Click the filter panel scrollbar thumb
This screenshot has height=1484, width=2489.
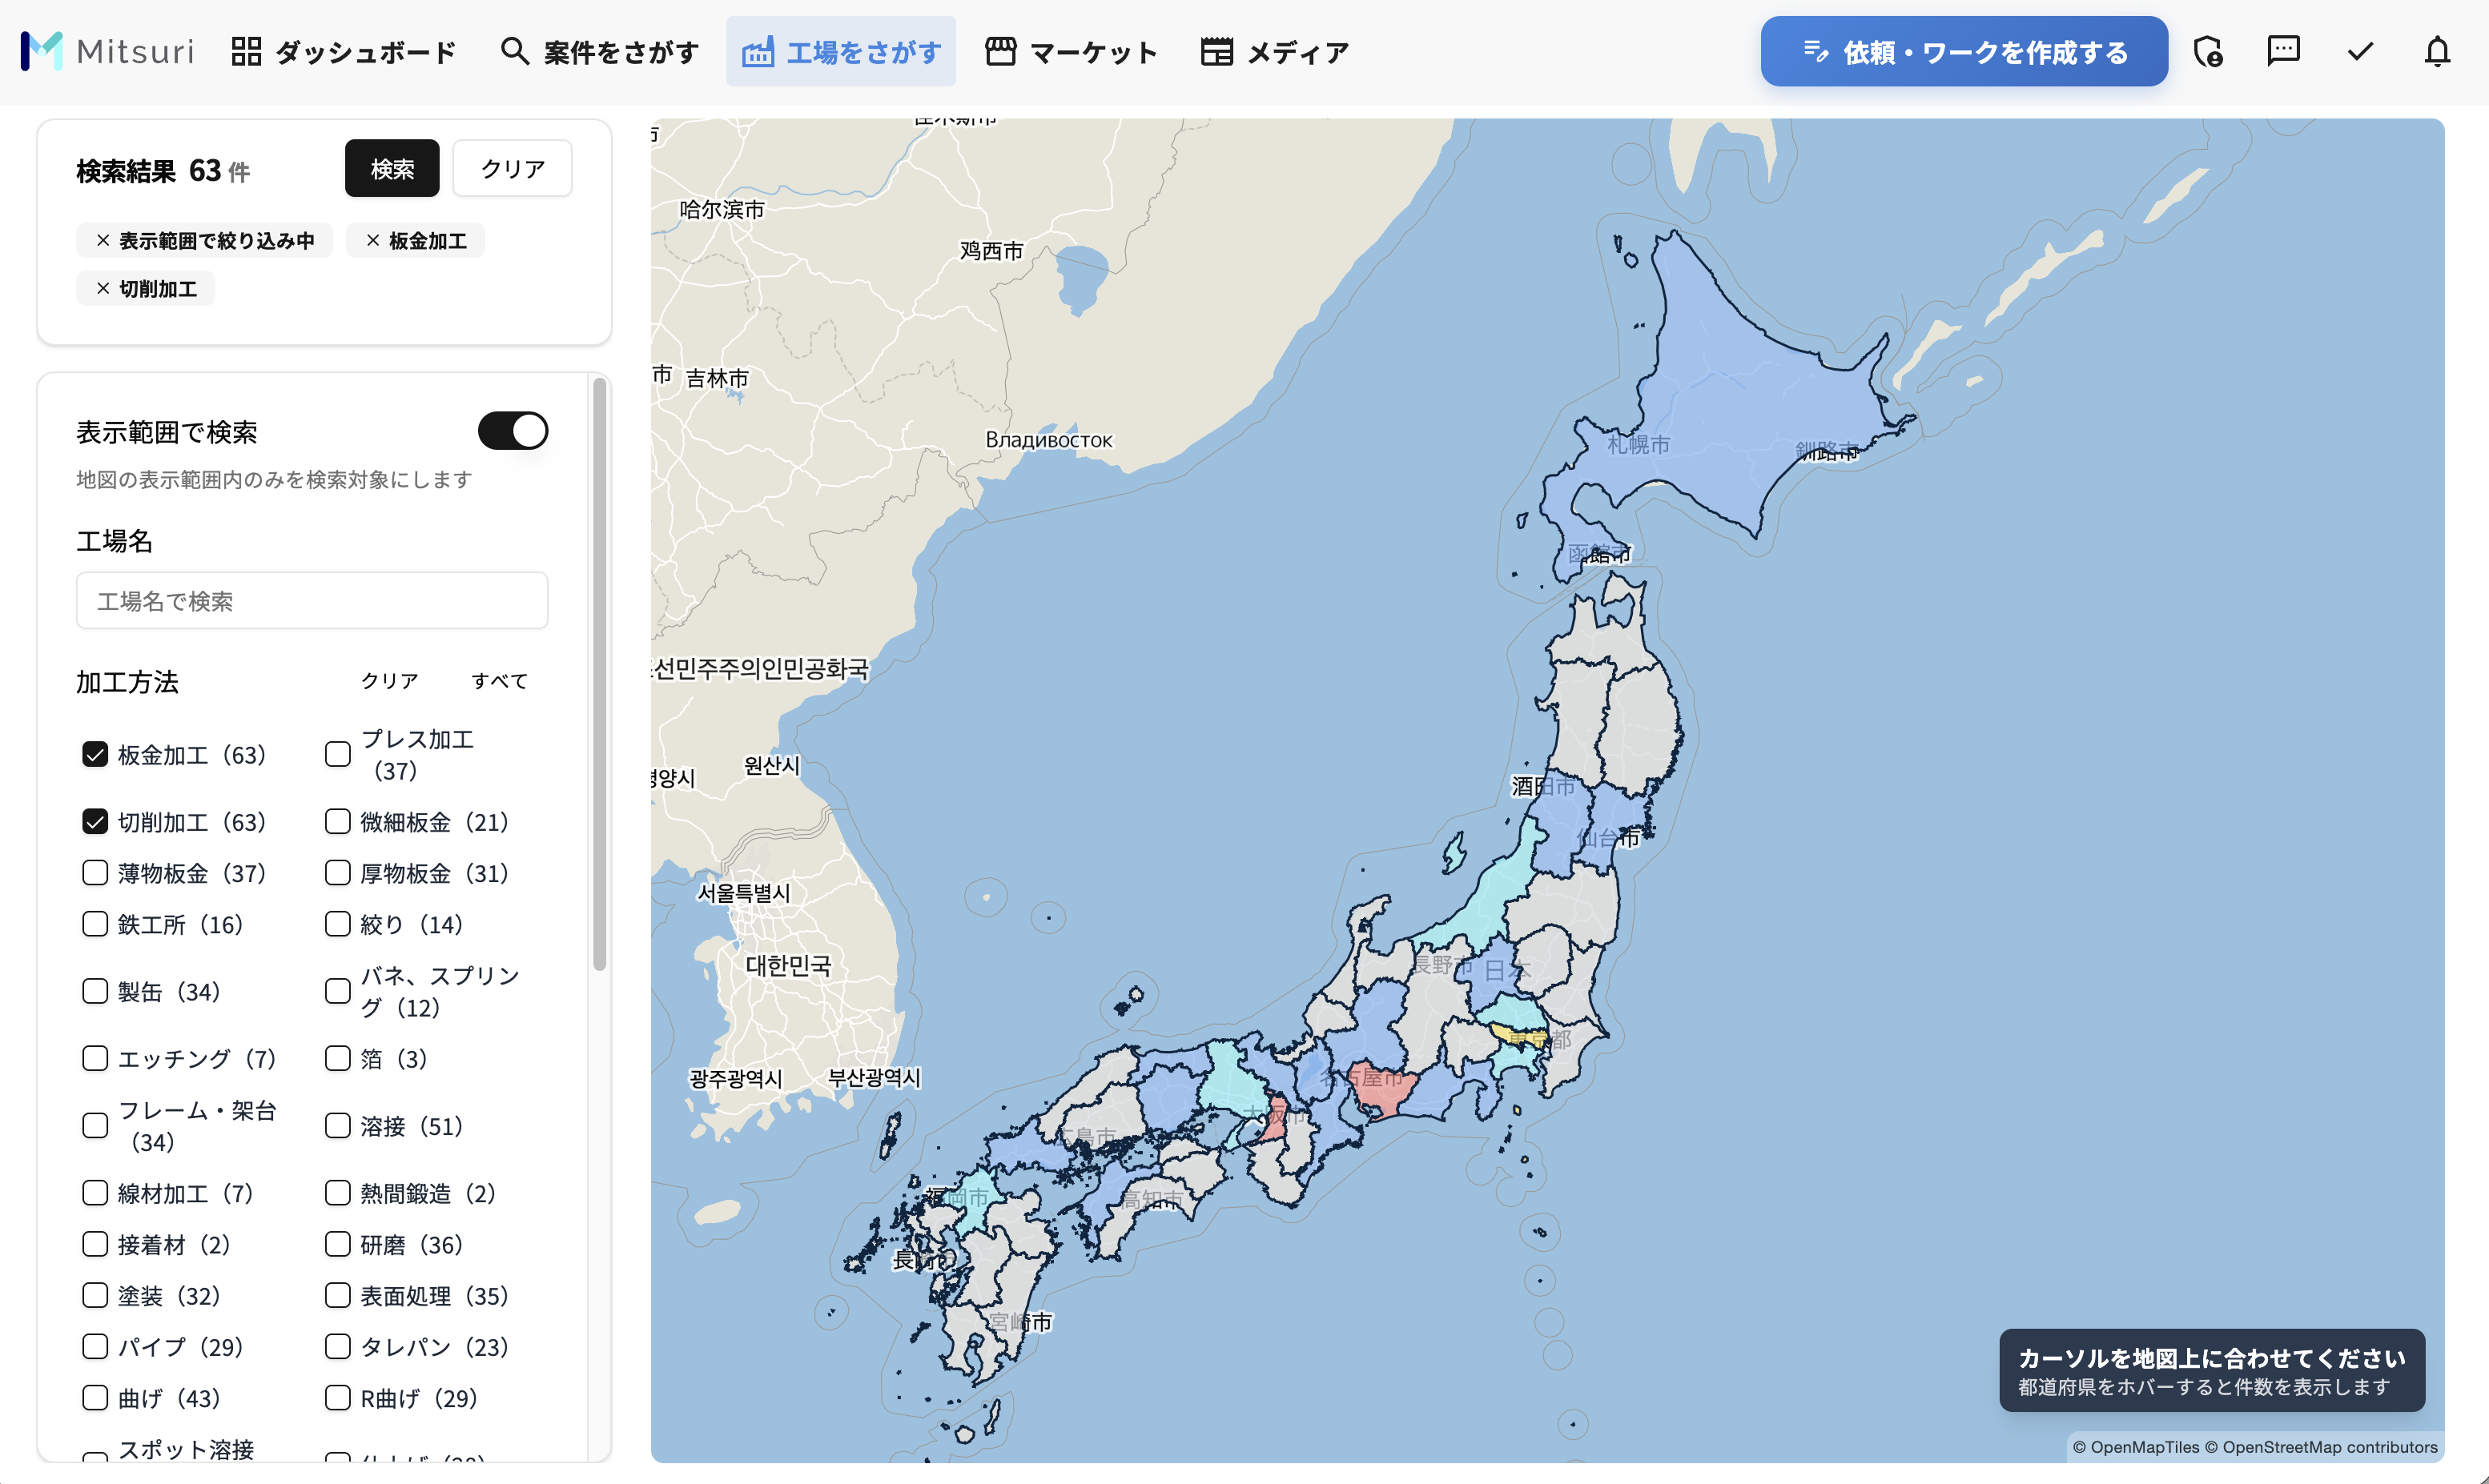599,672
